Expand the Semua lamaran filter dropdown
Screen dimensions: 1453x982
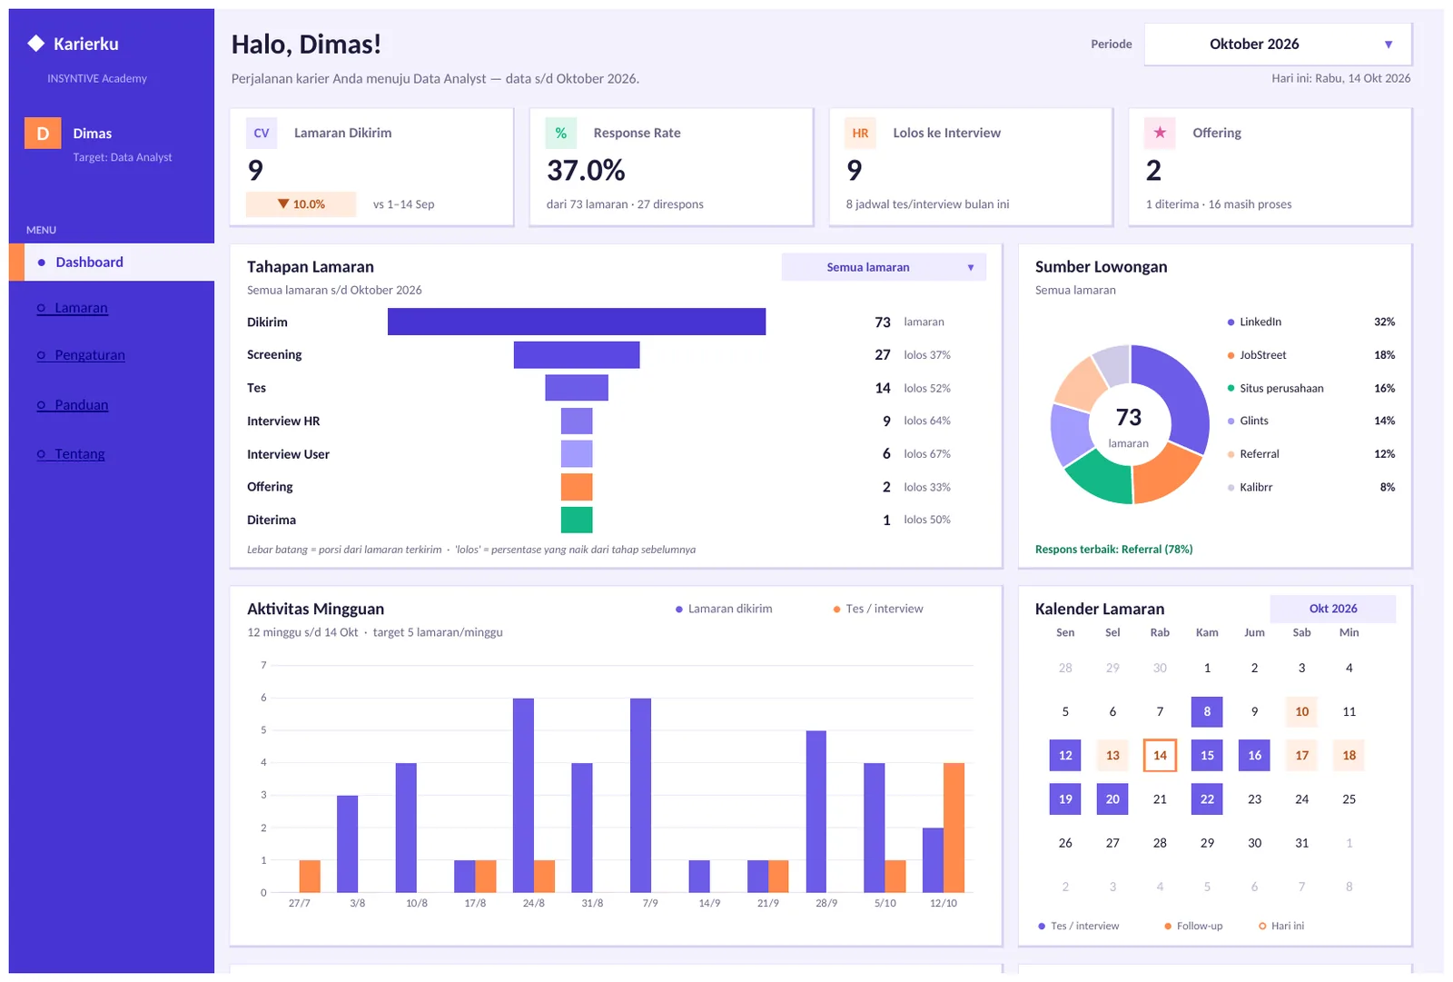884,267
